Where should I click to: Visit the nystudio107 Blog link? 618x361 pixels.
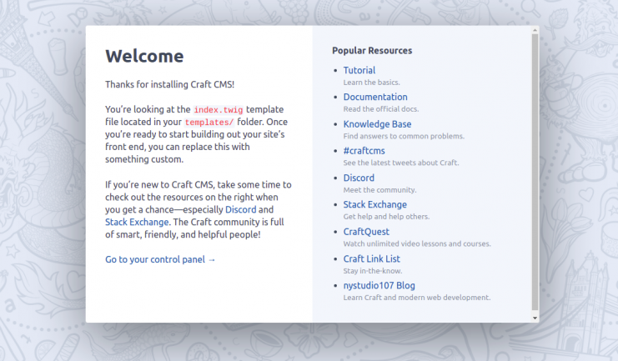click(x=379, y=285)
